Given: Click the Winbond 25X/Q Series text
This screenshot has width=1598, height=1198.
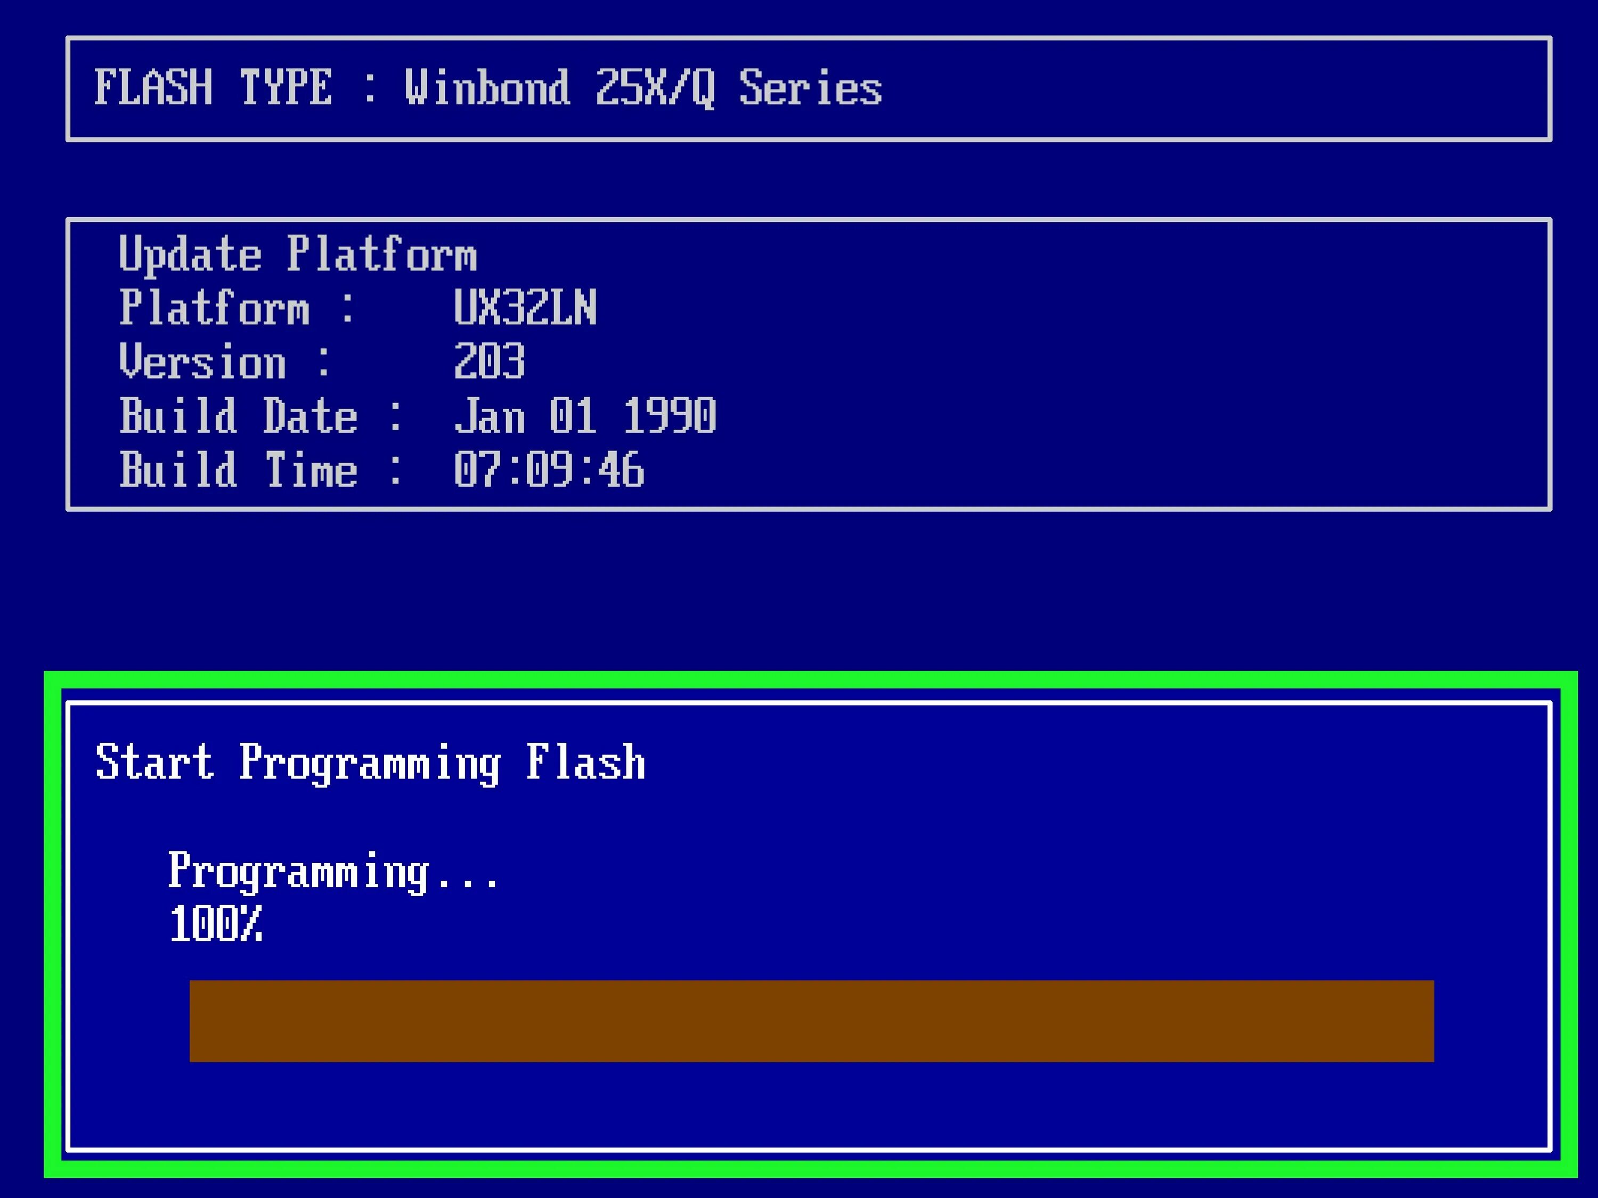Looking at the screenshot, I should coord(643,88).
